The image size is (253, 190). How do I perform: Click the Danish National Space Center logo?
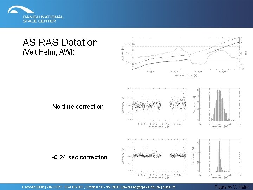[35, 14]
